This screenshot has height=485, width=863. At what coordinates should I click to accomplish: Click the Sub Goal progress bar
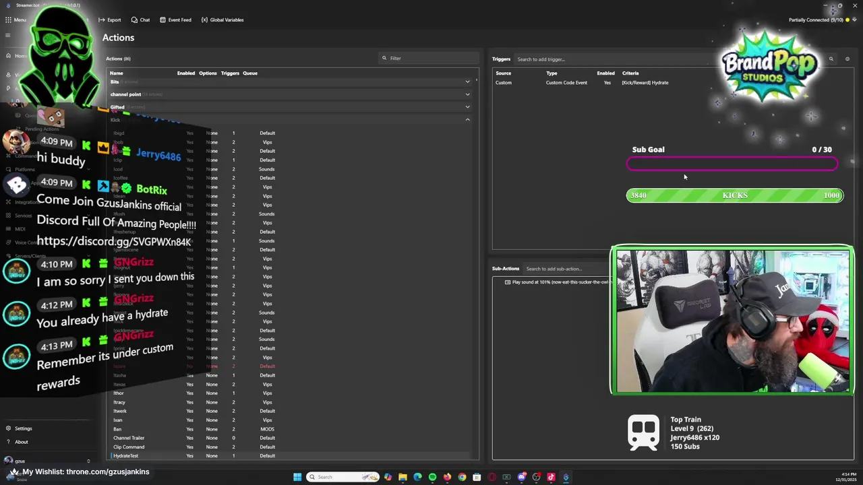732,164
